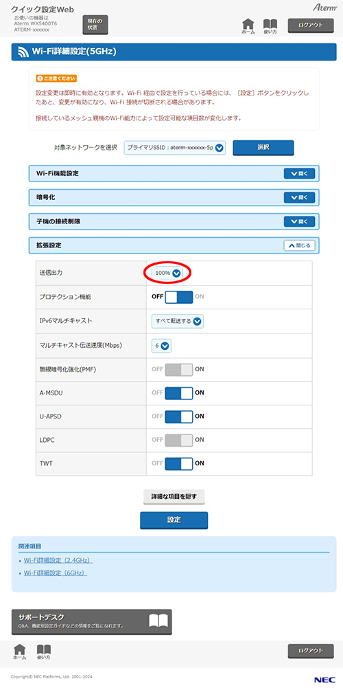This screenshot has width=343, height=688.
Task: Click the TWT row label
Action: [x=45, y=463]
